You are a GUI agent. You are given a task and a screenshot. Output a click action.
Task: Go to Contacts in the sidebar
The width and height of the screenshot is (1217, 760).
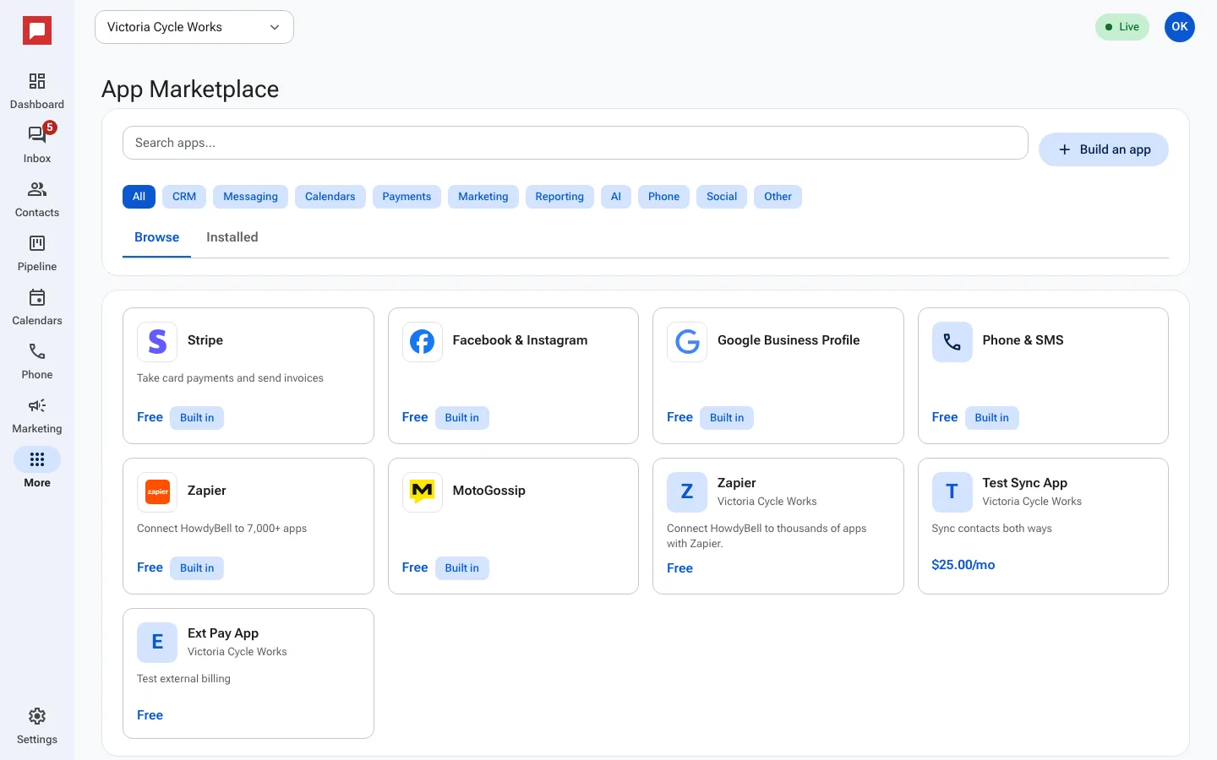pos(37,199)
